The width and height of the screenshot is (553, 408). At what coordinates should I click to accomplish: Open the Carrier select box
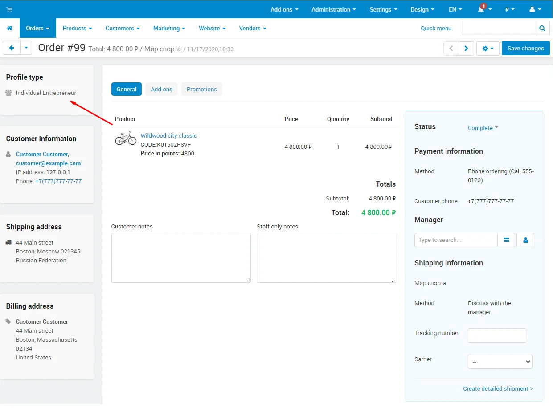pos(500,362)
